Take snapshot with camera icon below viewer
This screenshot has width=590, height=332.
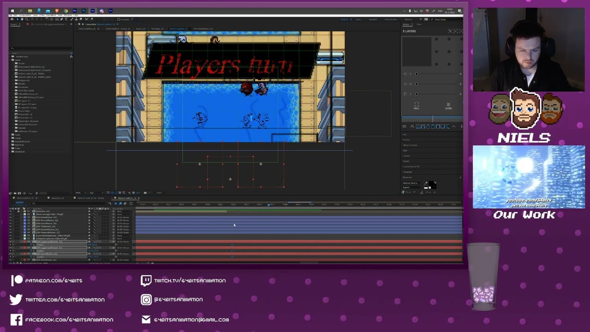coord(145,193)
